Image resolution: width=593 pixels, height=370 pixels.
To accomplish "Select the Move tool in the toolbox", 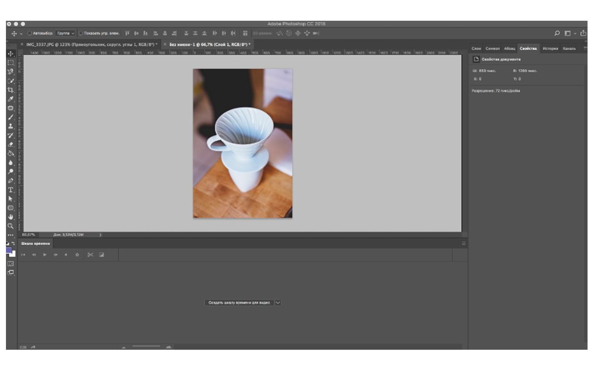I will coord(10,54).
